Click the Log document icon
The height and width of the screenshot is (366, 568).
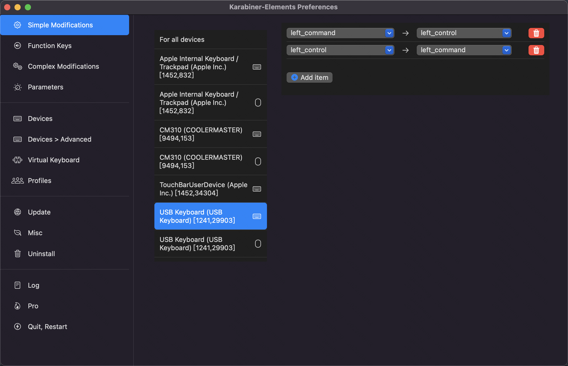[18, 285]
